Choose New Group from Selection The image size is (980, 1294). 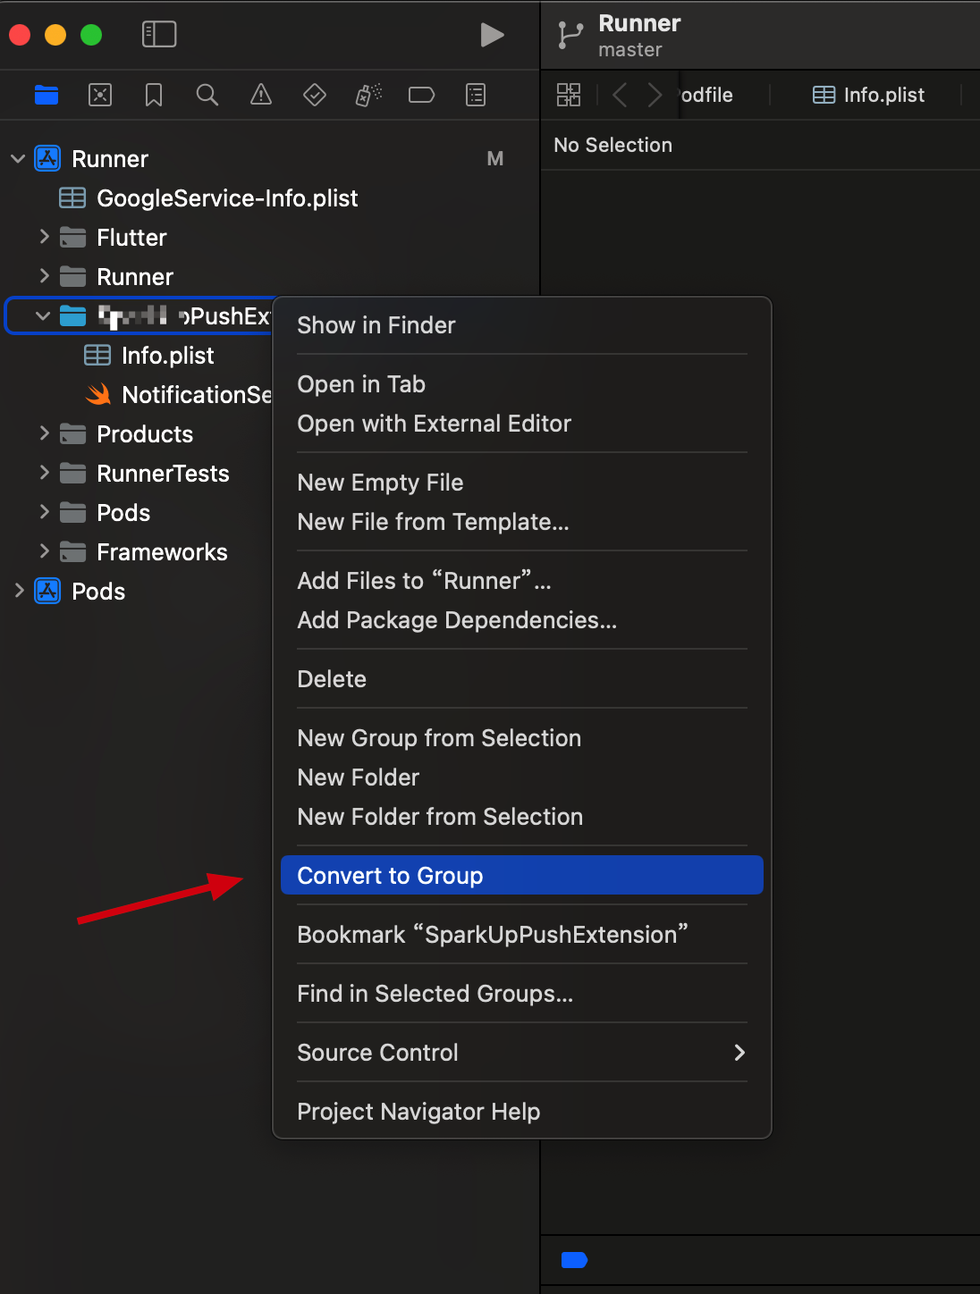pos(522,738)
